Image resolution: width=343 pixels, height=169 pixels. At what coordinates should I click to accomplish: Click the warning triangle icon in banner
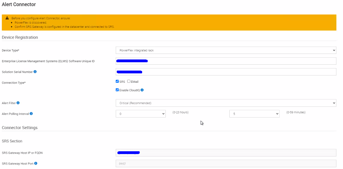(7, 18)
